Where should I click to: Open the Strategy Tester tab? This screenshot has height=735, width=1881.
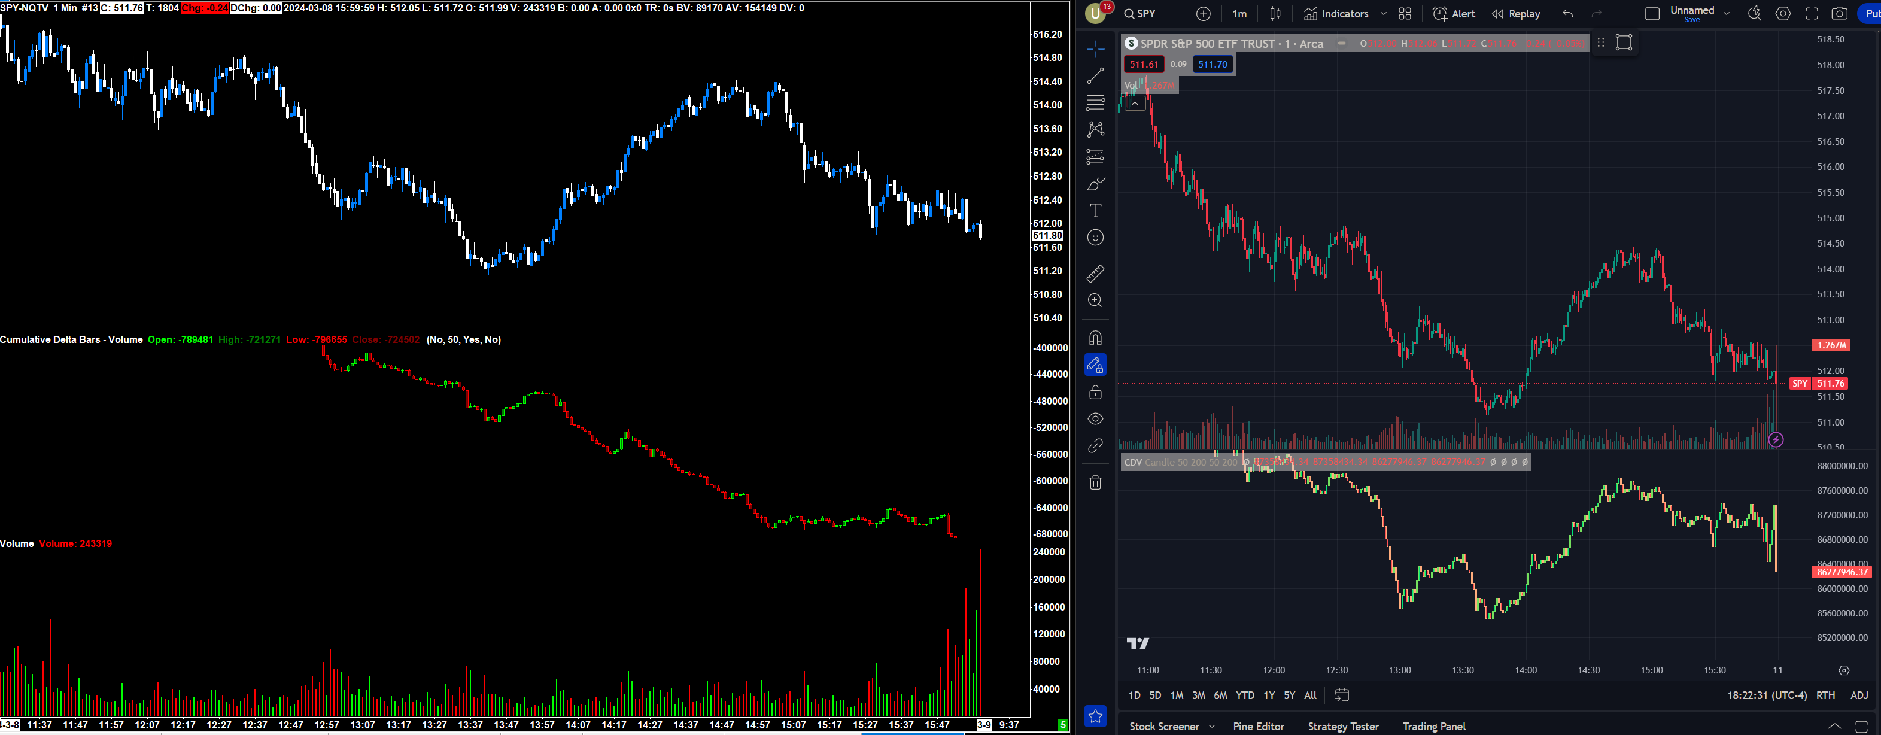(1343, 726)
